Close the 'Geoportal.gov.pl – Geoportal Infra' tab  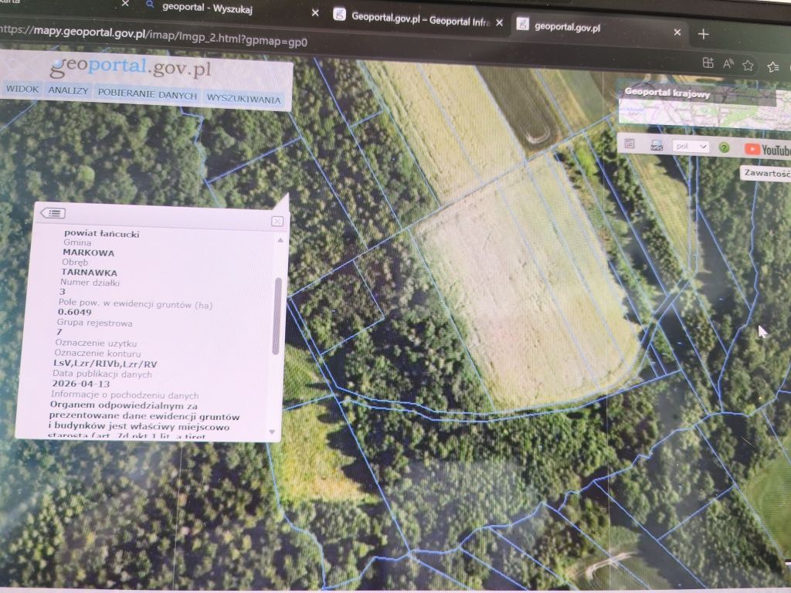[x=500, y=22]
